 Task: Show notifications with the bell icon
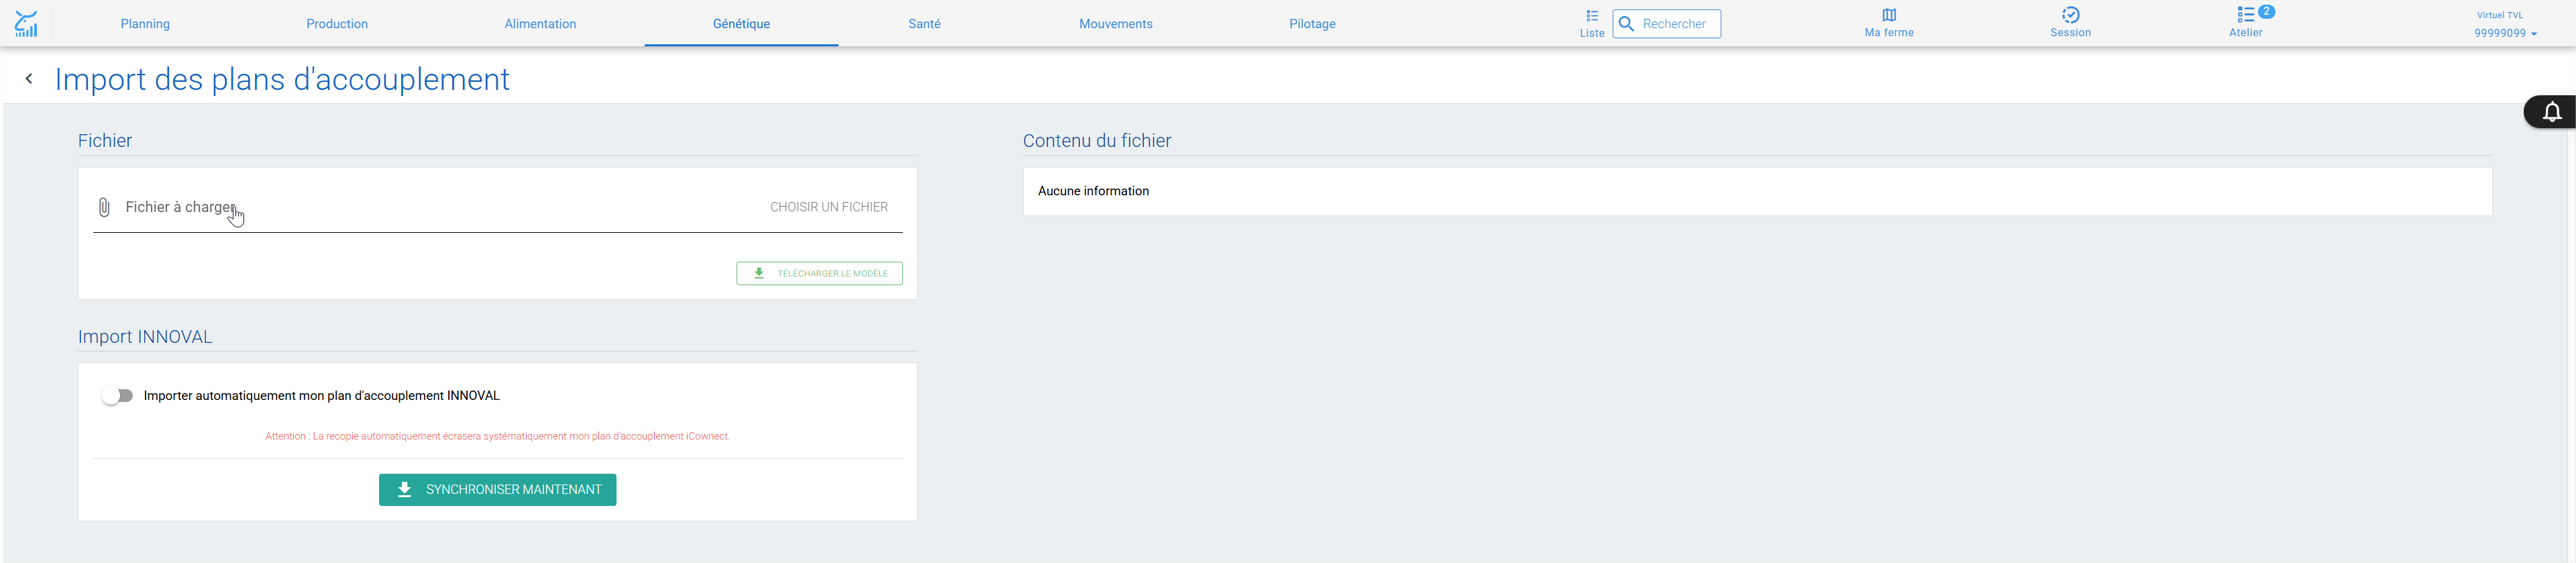[x=2552, y=112]
